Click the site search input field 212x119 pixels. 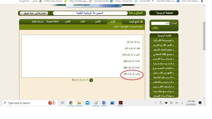(160, 23)
